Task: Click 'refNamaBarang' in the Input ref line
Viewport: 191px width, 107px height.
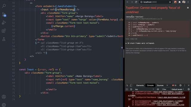Action: tap(65, 10)
